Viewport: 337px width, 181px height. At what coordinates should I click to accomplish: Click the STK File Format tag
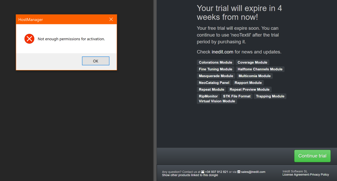tap(237, 96)
